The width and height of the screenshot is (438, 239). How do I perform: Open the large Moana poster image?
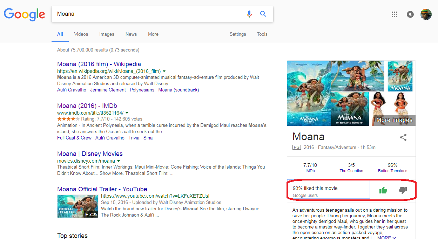(309, 93)
